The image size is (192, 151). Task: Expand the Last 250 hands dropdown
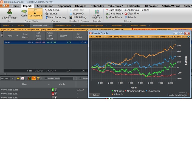pyautogui.click(x=12, y=78)
